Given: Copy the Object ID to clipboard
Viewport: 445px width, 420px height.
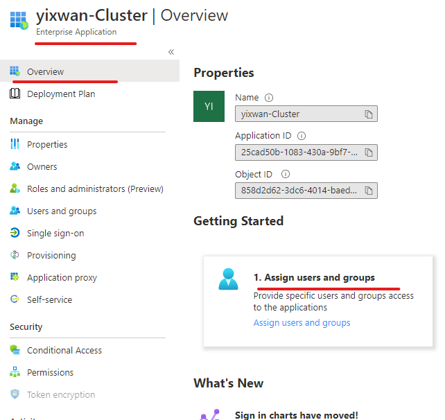Looking at the screenshot, I should (368, 191).
